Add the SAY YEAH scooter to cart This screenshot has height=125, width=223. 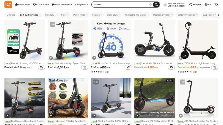pyautogui.click(x=171, y=67)
